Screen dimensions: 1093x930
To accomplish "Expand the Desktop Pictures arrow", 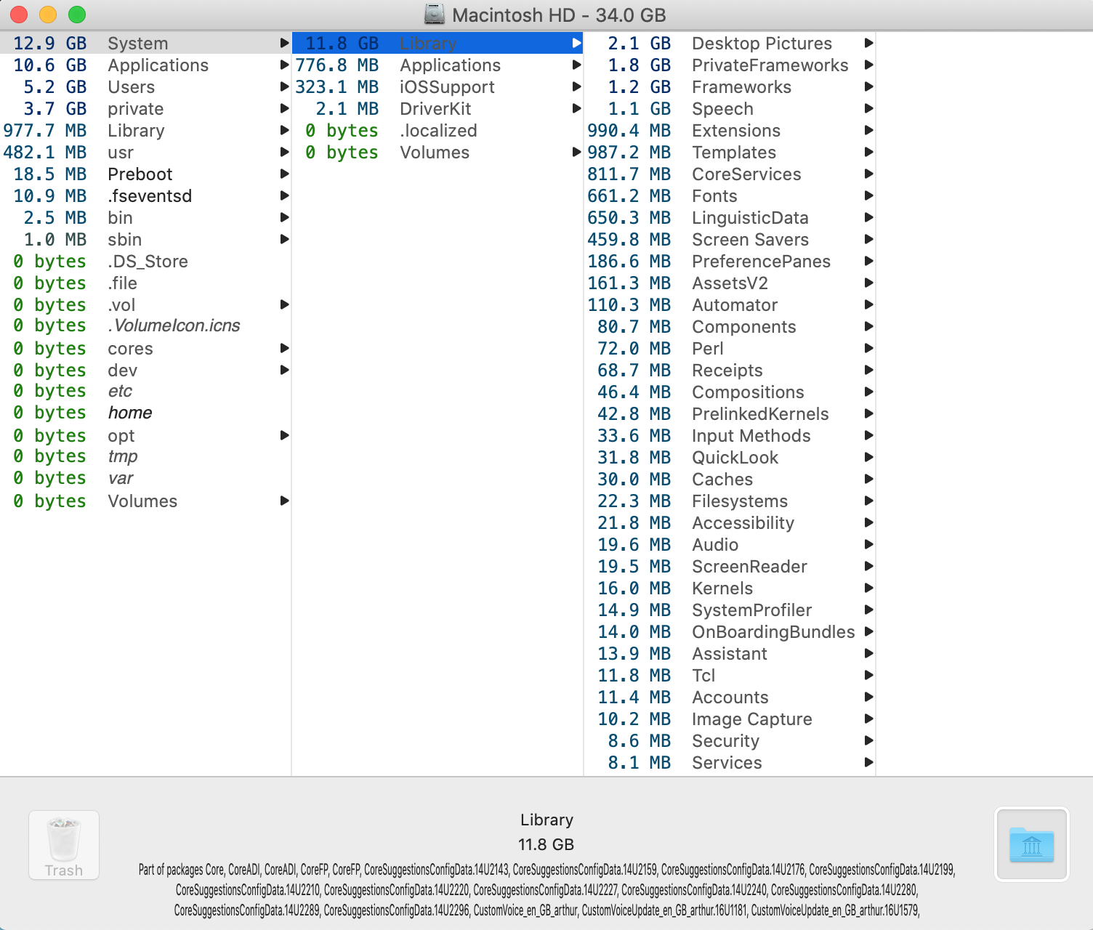I will (869, 44).
